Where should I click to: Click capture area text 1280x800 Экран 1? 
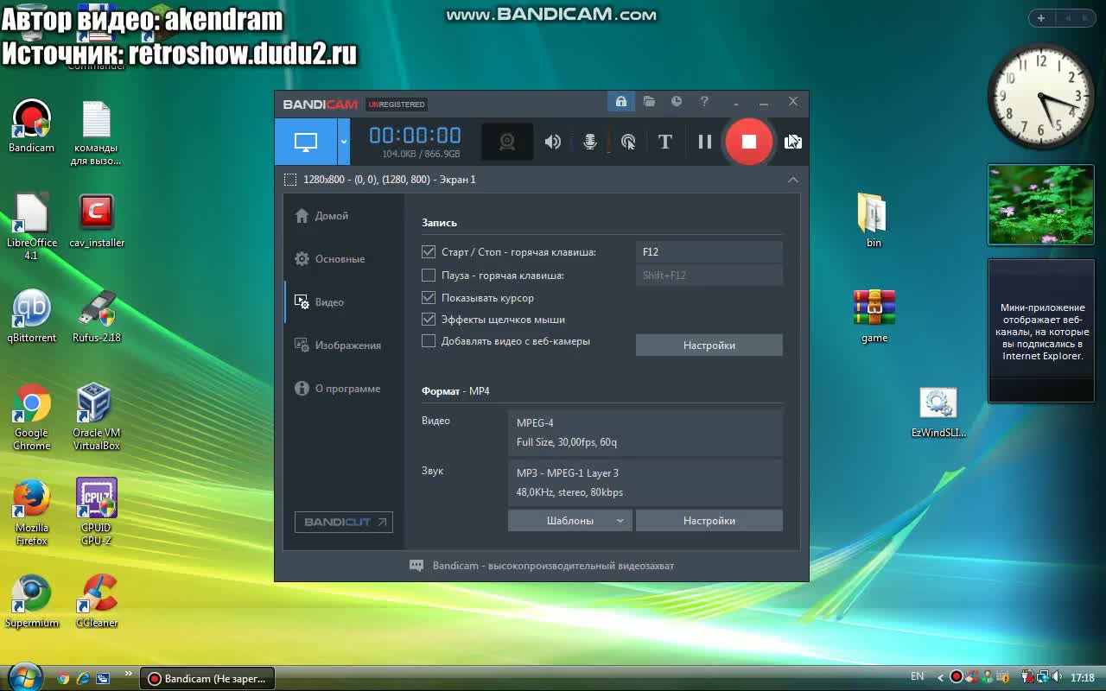390,180
